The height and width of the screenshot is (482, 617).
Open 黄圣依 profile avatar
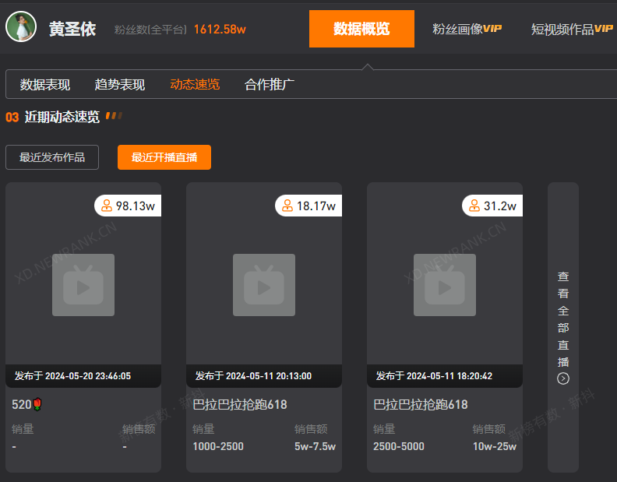(21, 26)
